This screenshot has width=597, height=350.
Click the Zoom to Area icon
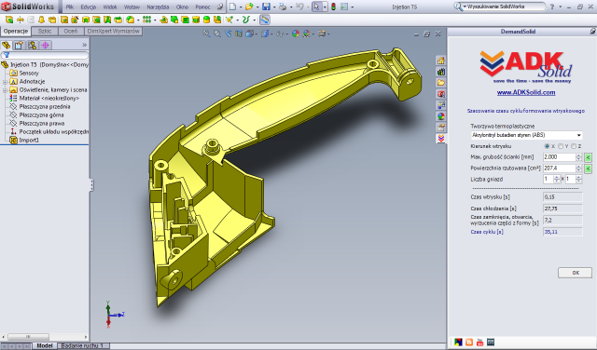pos(217,34)
